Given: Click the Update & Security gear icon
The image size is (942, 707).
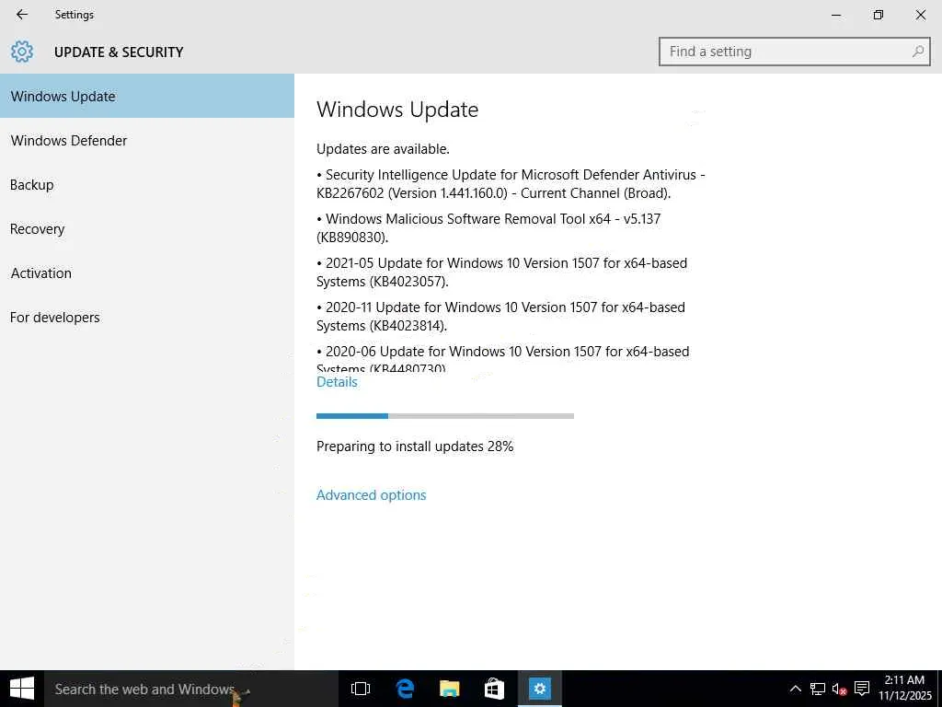Looking at the screenshot, I should pos(22,52).
